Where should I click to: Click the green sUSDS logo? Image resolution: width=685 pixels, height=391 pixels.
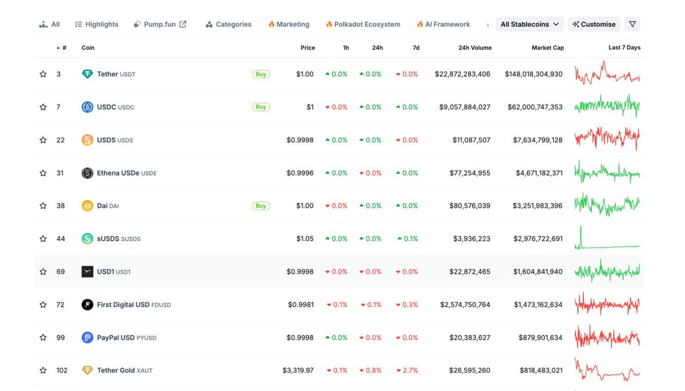point(87,239)
